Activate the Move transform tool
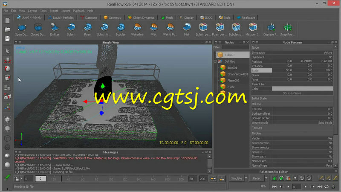Screen dimensions: 341x192 tap(7, 60)
